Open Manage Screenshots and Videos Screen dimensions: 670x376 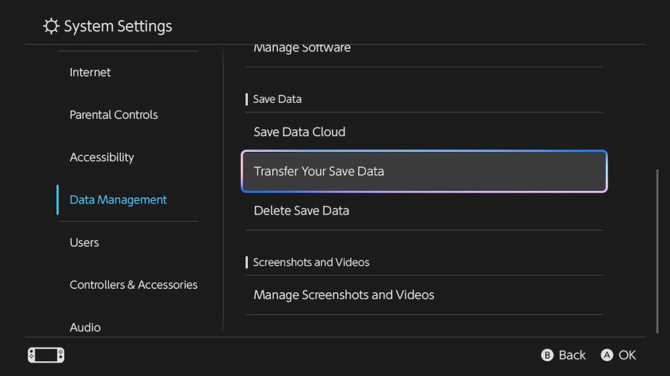344,295
